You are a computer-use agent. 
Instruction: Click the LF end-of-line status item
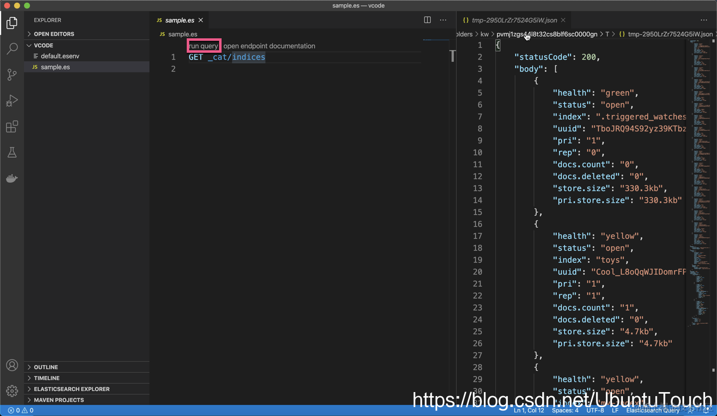pos(615,411)
